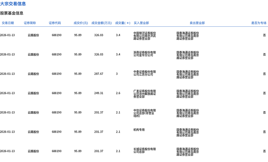This screenshot has height=162, width=268.
Task: Click the 大宗交易信息 page title
Action: point(13,3)
